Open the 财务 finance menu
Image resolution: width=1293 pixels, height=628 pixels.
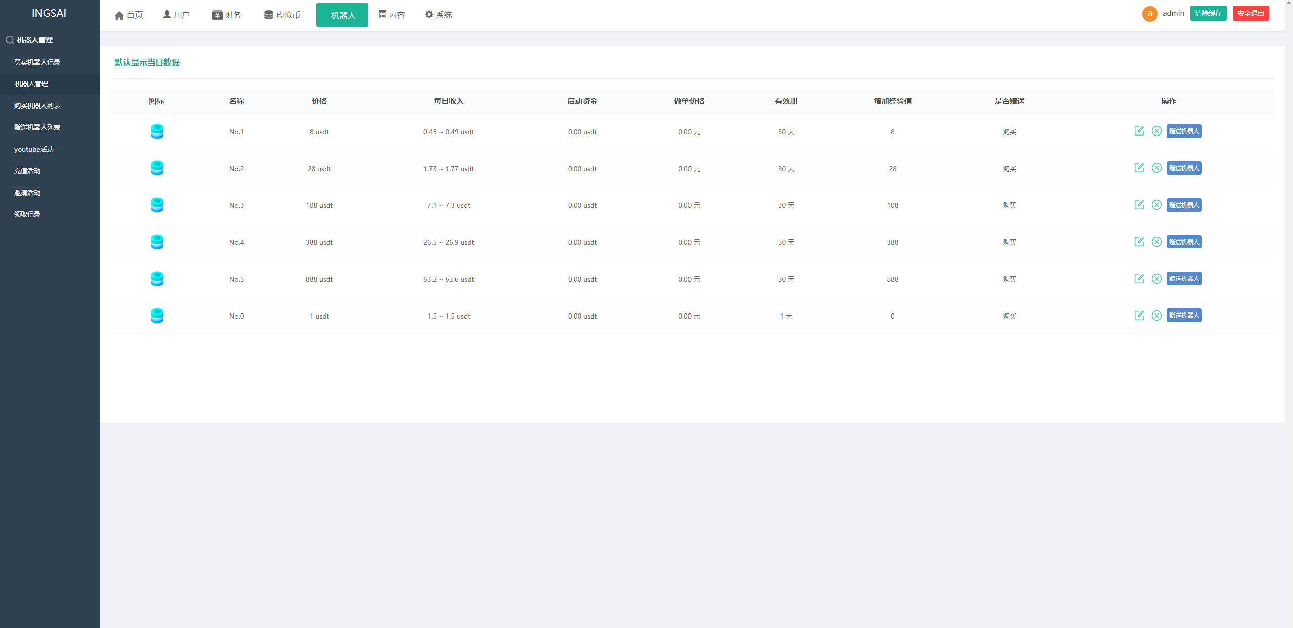[x=227, y=15]
